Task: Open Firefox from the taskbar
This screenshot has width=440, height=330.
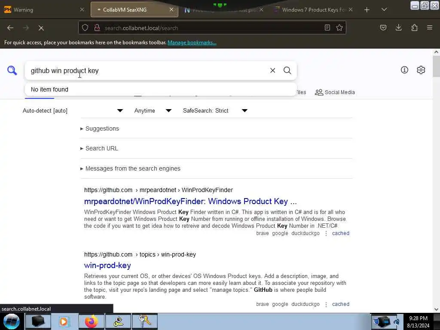Action: click(91, 321)
